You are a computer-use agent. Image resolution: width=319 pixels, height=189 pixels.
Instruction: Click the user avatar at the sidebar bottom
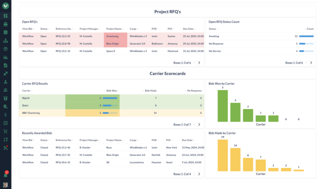(x=6, y=185)
